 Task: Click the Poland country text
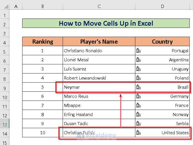pos(182,78)
